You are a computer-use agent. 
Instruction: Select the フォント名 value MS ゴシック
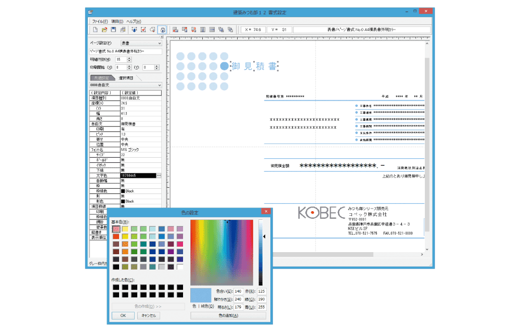pos(141,149)
